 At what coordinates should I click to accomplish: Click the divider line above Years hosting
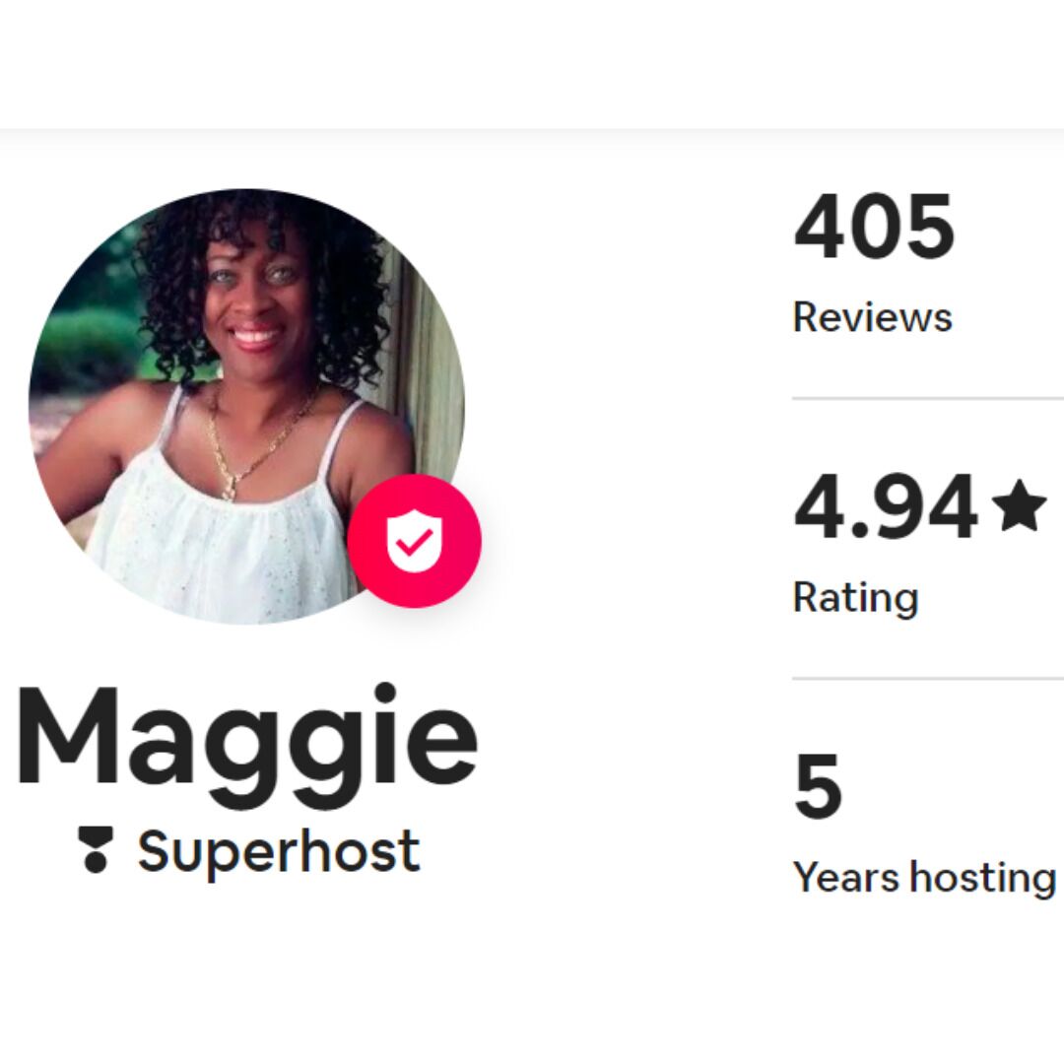pyautogui.click(x=928, y=678)
